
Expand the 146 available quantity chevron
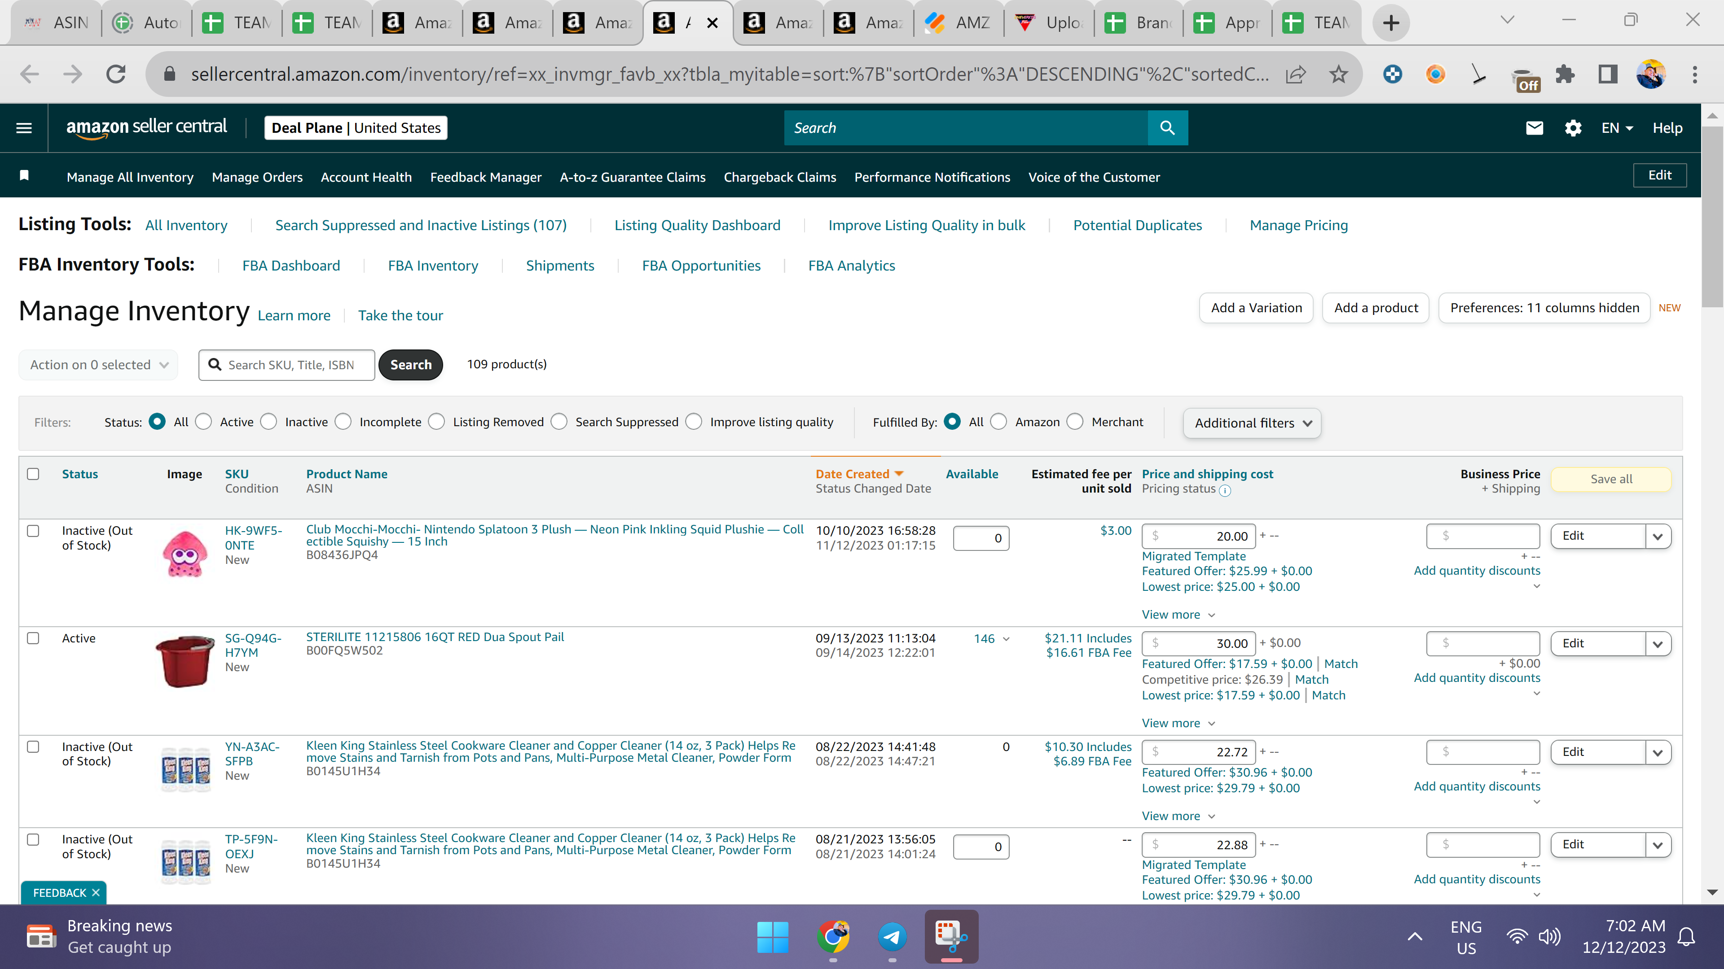(1006, 639)
